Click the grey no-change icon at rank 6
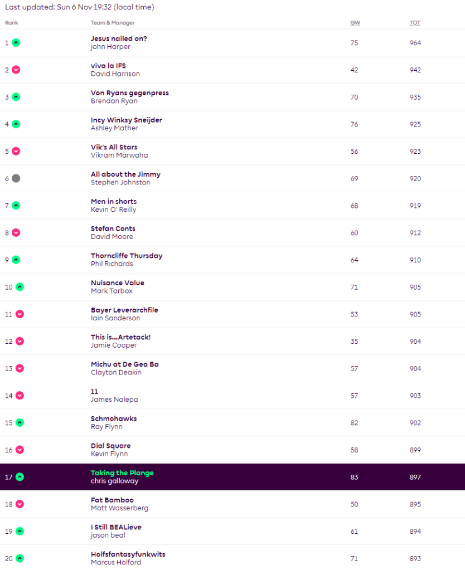 16,178
